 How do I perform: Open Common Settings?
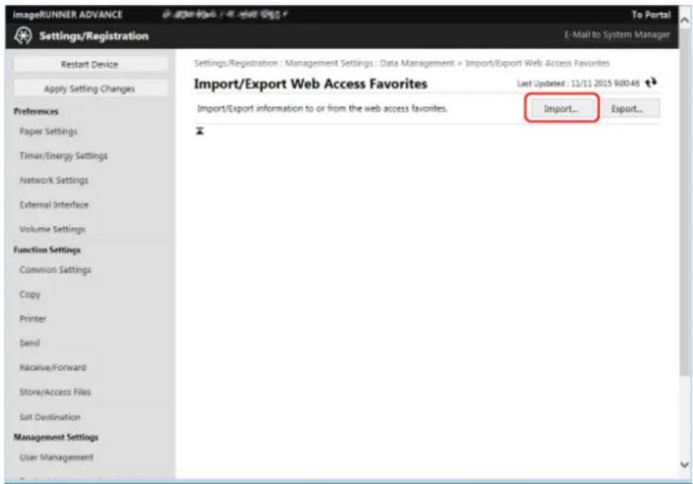point(55,270)
